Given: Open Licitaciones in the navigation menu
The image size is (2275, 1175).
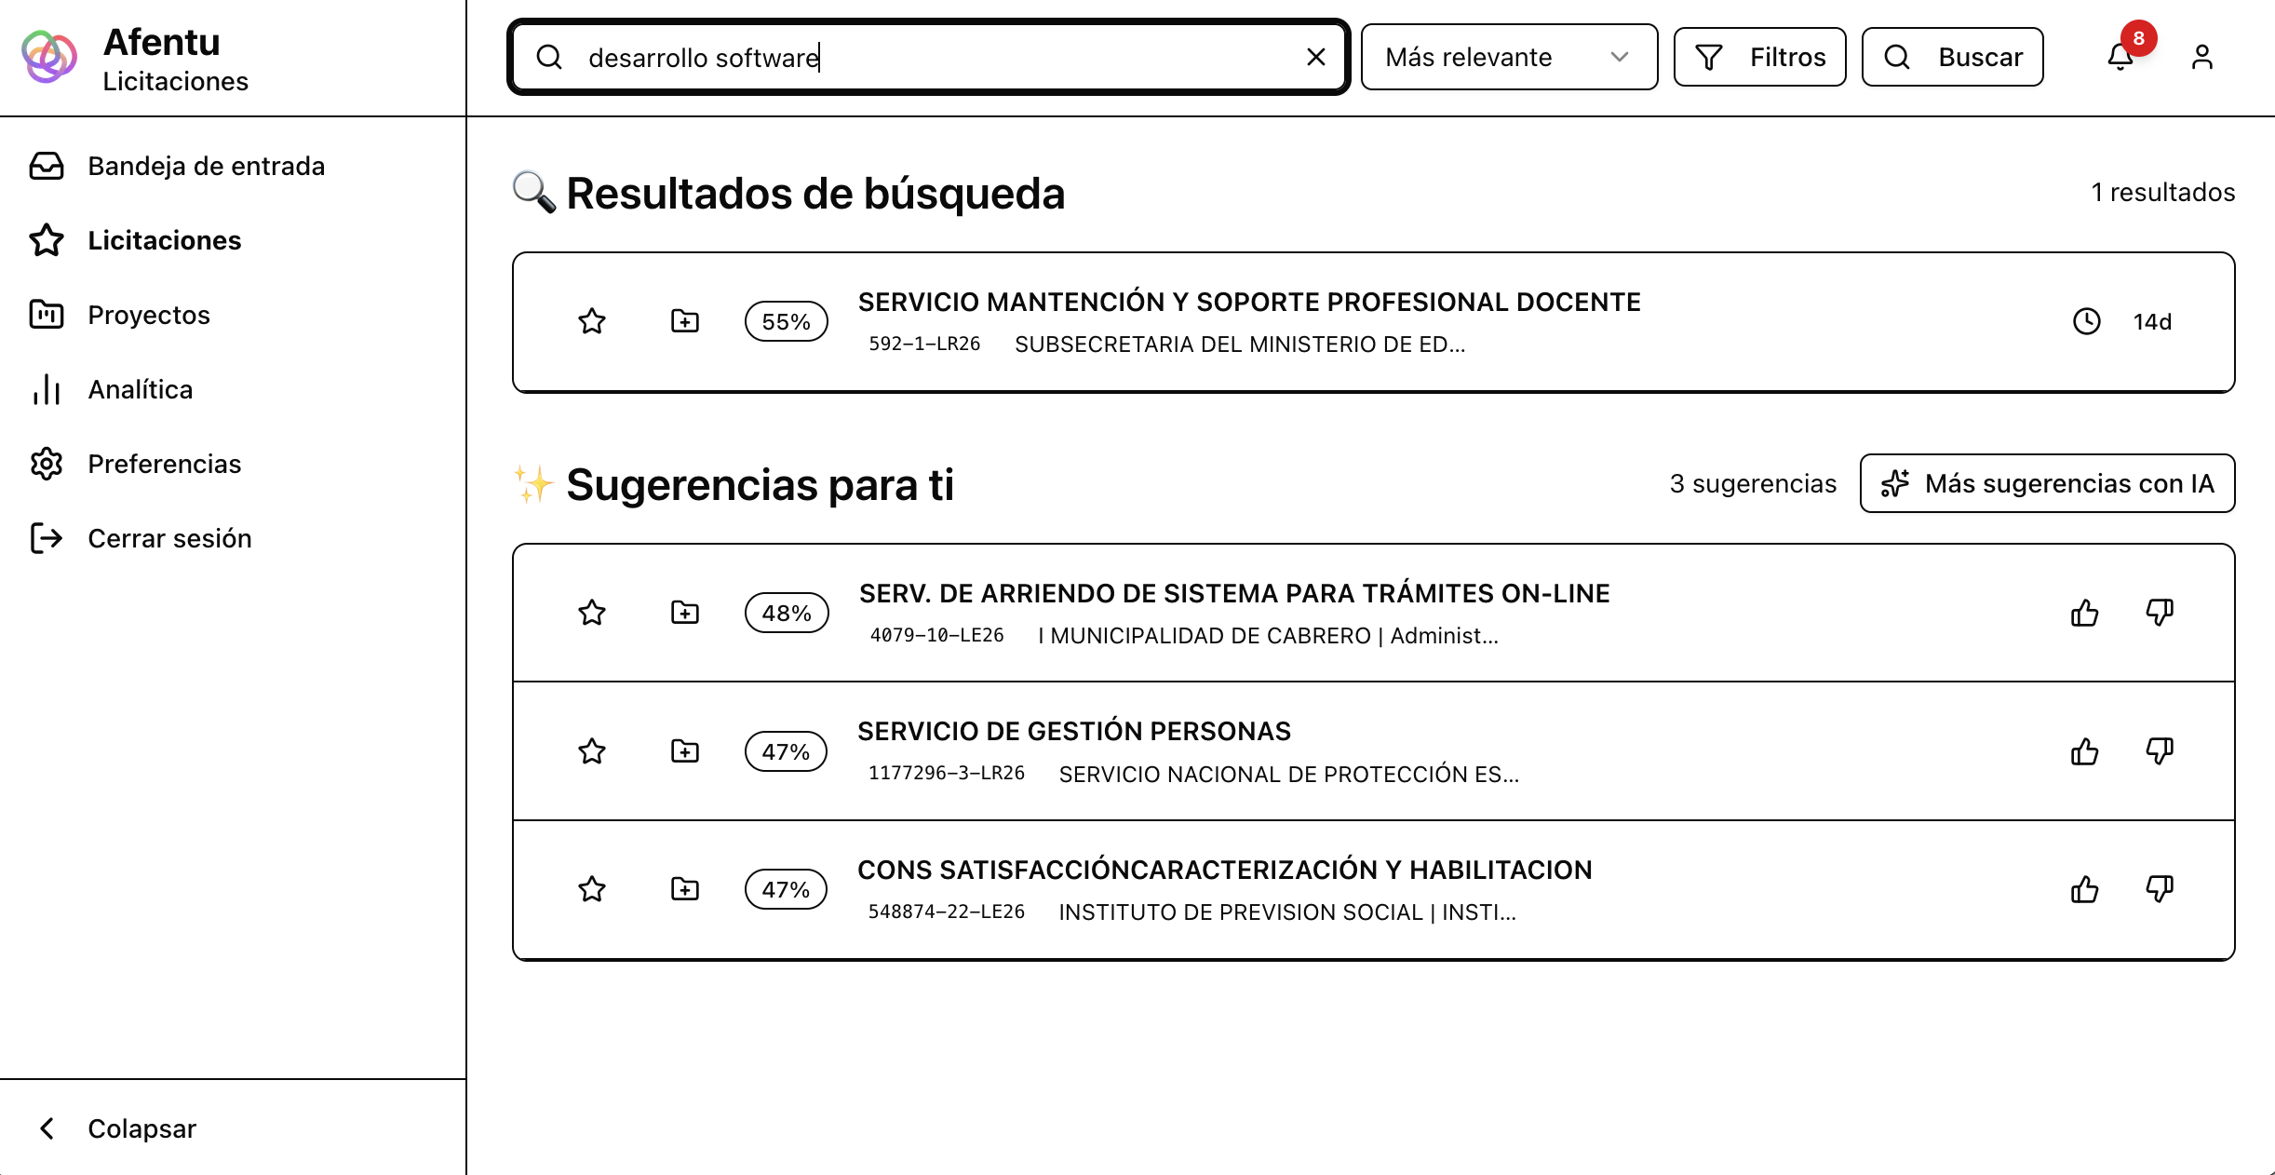Looking at the screenshot, I should tap(164, 240).
